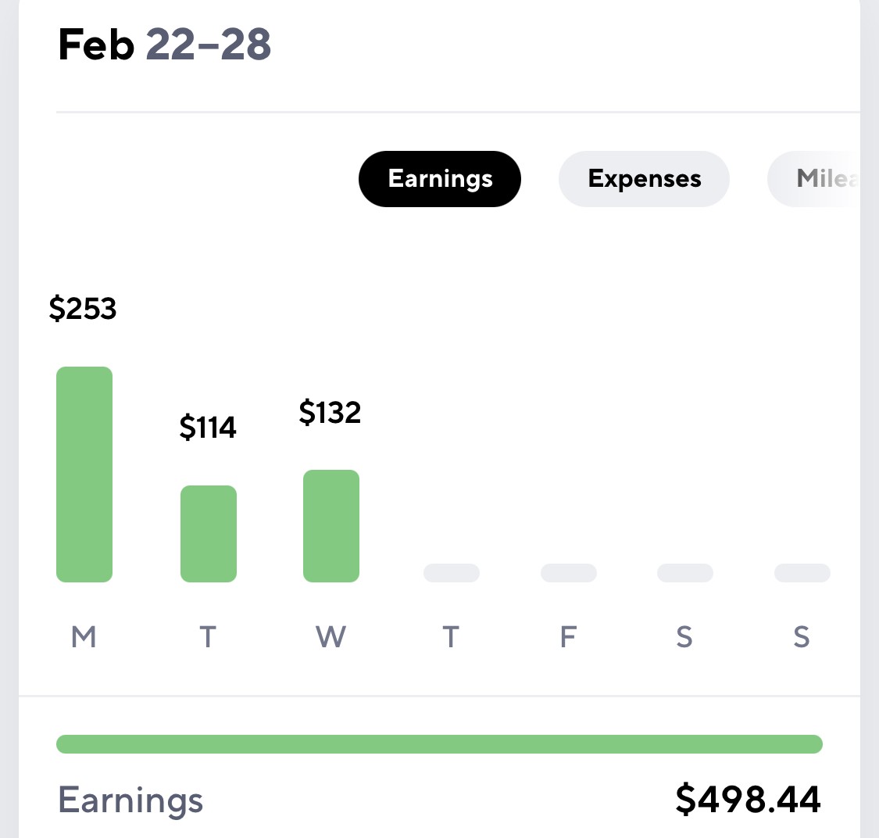Viewport: 879px width, 838px height.
Task: Tap Monday's green earnings bar
Action: [84, 475]
